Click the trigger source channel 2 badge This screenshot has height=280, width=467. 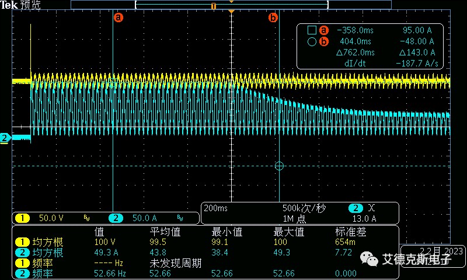coord(354,208)
